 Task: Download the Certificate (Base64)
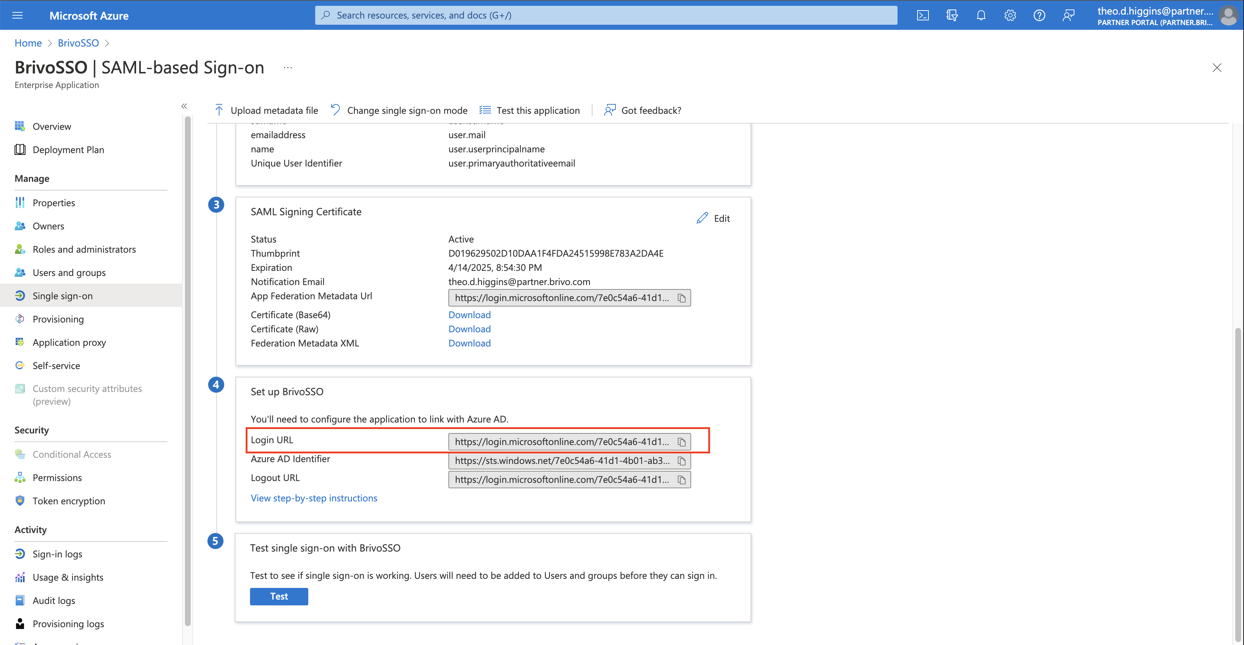tap(470, 315)
